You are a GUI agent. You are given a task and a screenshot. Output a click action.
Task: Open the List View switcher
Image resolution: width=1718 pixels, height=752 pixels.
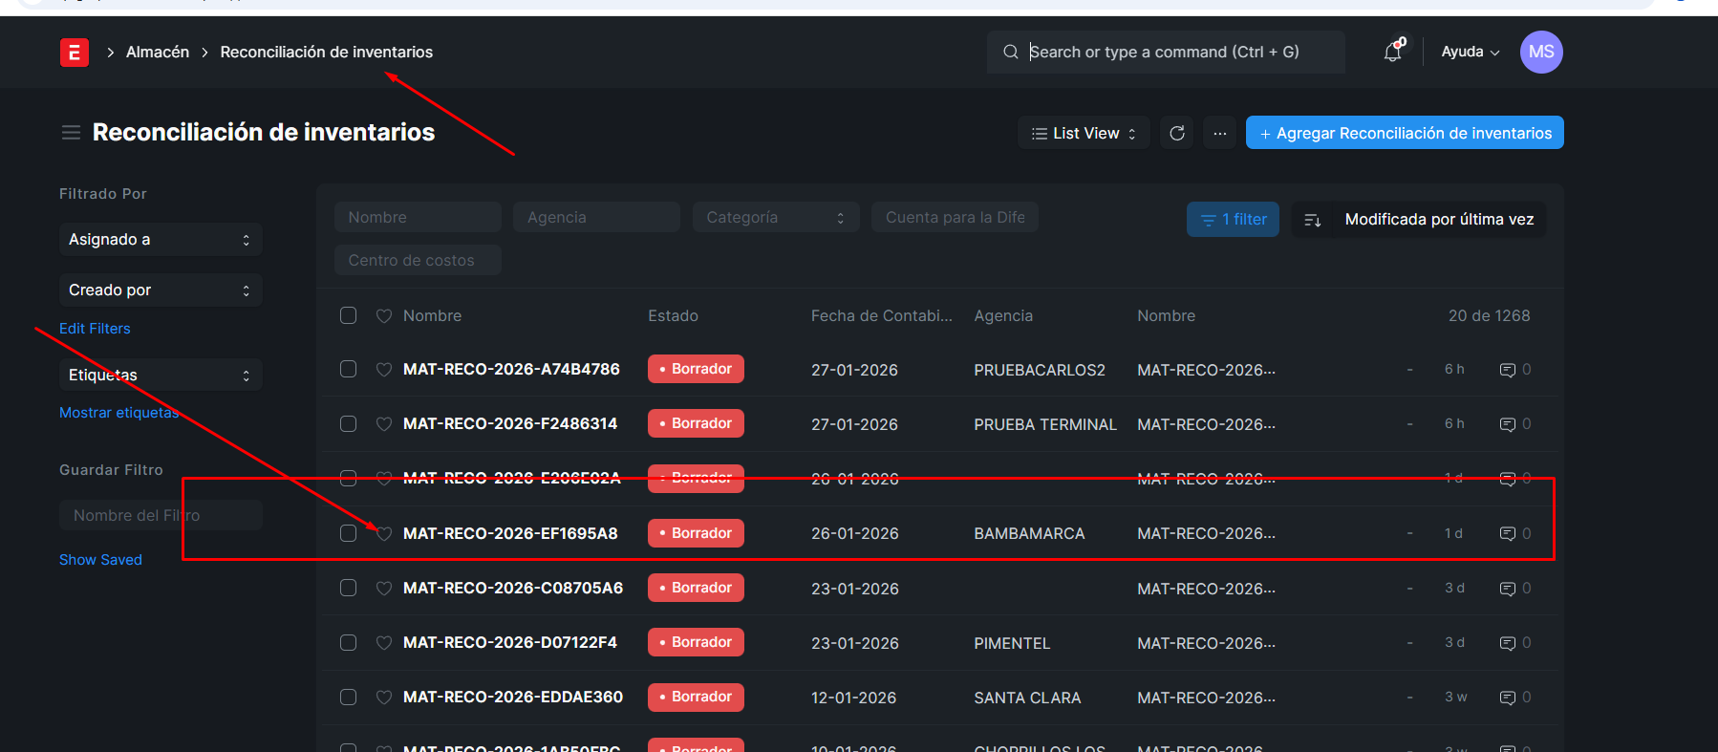[x=1084, y=133]
